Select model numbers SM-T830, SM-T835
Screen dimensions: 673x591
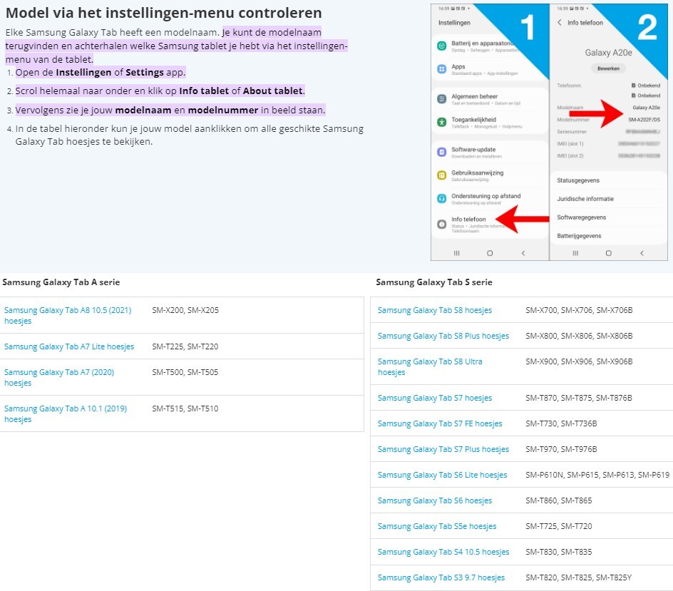tap(559, 553)
